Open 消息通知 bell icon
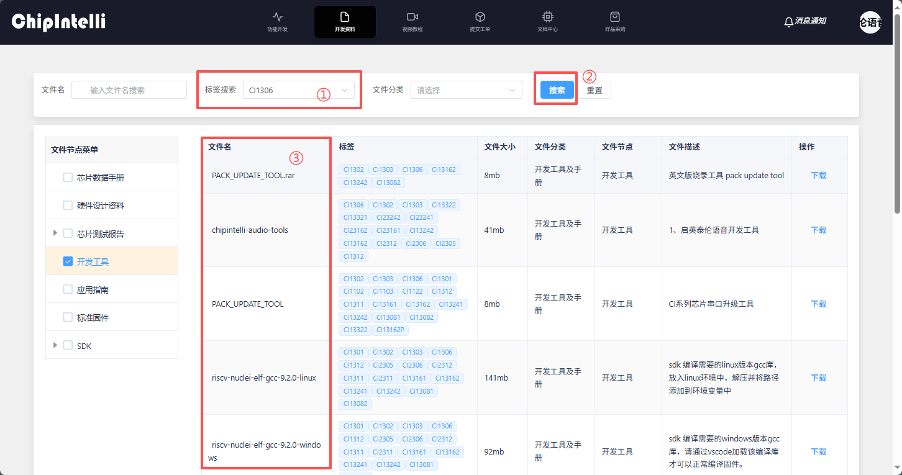Screen dimensions: 902x475 click(789, 22)
